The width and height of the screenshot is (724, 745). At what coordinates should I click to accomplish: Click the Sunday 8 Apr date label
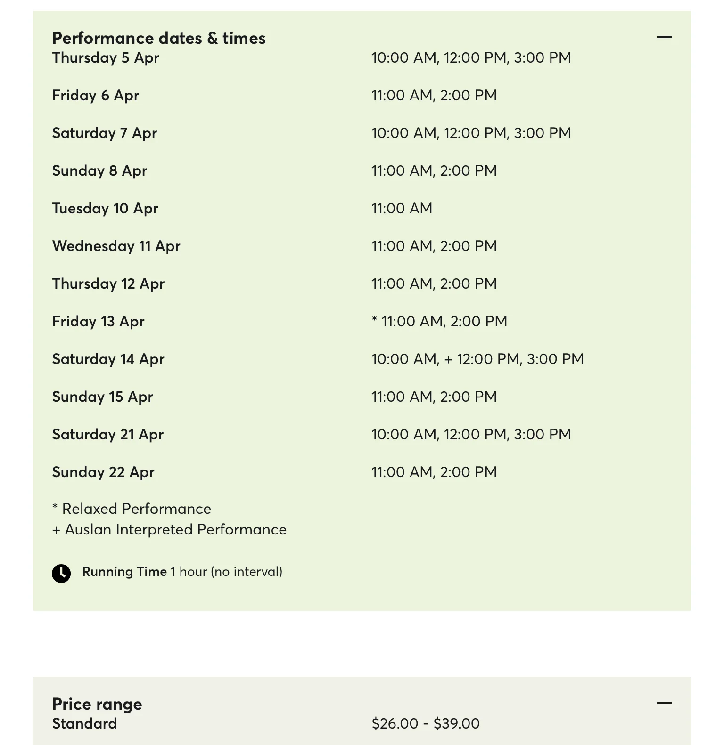pyautogui.click(x=99, y=170)
